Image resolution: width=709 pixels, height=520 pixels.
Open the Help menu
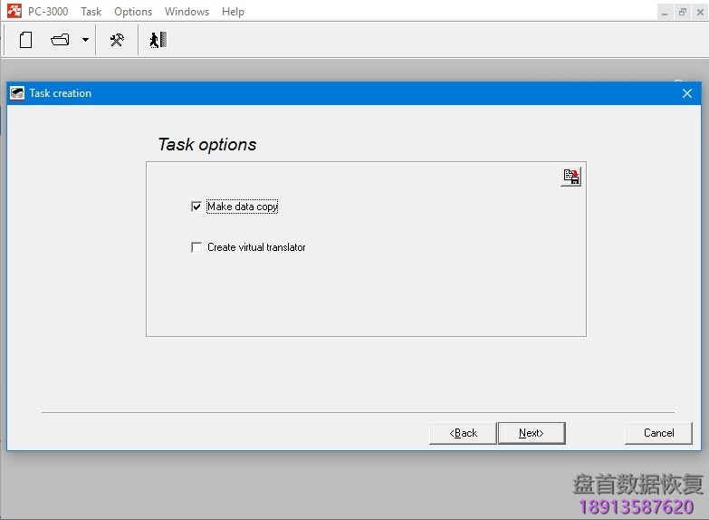click(x=233, y=12)
